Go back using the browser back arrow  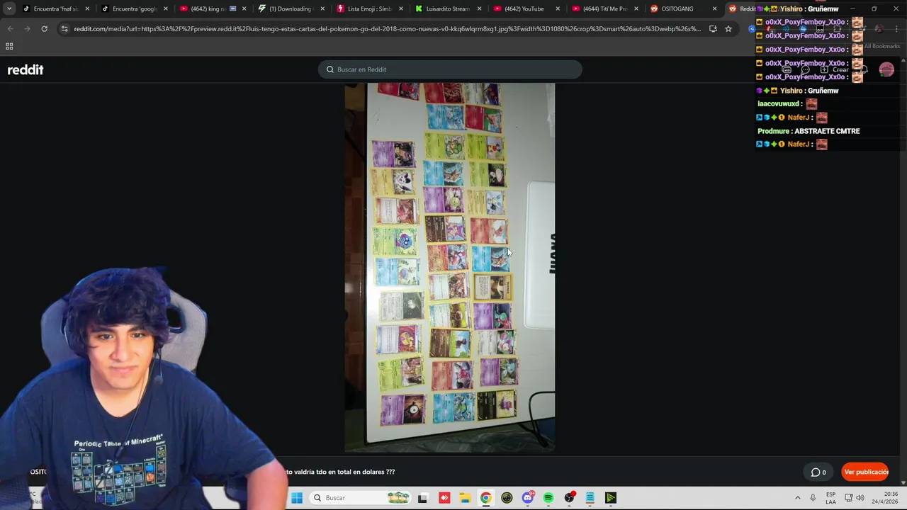10,28
